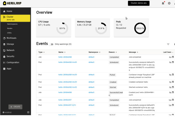This screenshot has height=117, width=175.
Task: Click 'Created container hello' message
Action: tap(138, 82)
